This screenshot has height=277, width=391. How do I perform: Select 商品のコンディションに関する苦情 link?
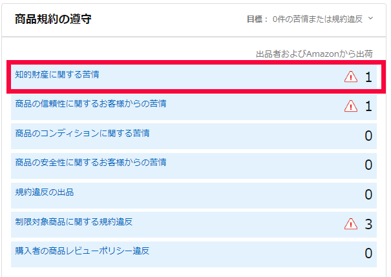[x=82, y=133]
